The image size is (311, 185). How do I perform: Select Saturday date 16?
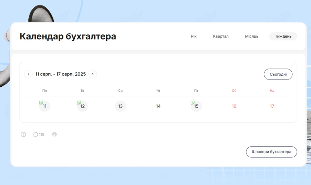[234, 106]
